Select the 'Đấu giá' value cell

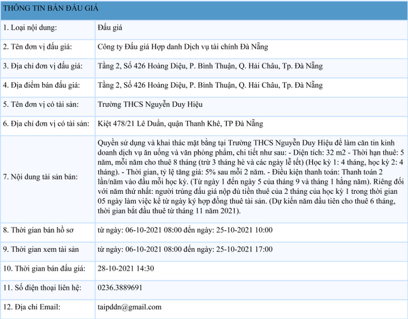[110, 27]
